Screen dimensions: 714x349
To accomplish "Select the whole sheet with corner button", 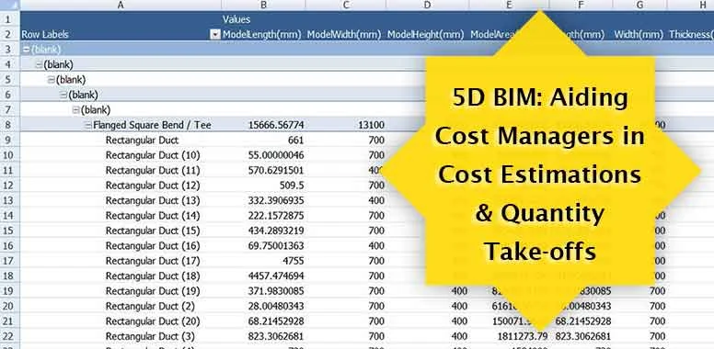I will 9,5.
